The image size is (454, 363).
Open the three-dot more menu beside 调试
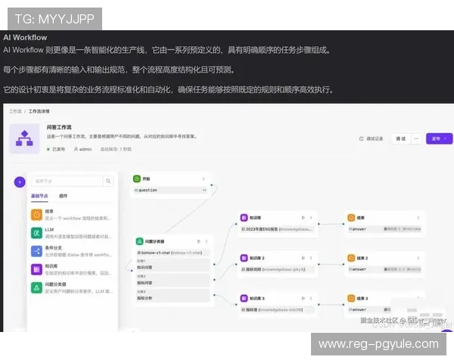(x=416, y=138)
